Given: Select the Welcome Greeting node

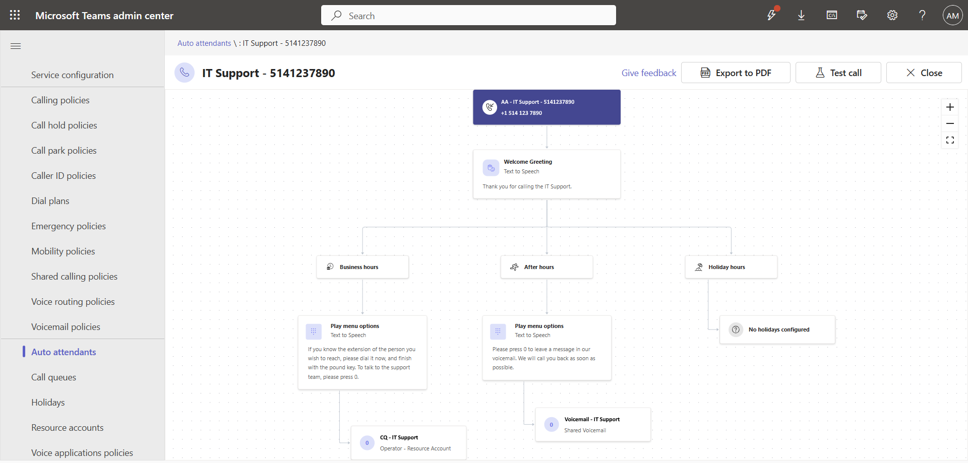Looking at the screenshot, I should coord(547,174).
